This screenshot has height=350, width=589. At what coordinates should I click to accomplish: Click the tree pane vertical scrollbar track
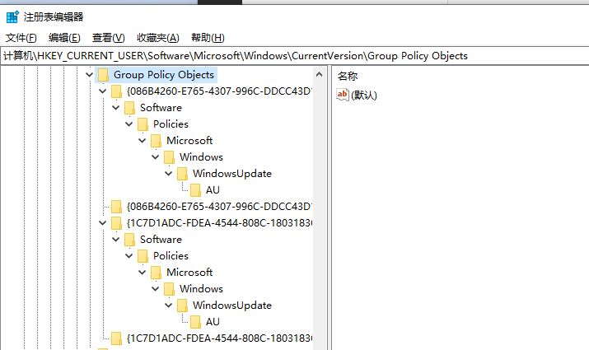click(320, 216)
